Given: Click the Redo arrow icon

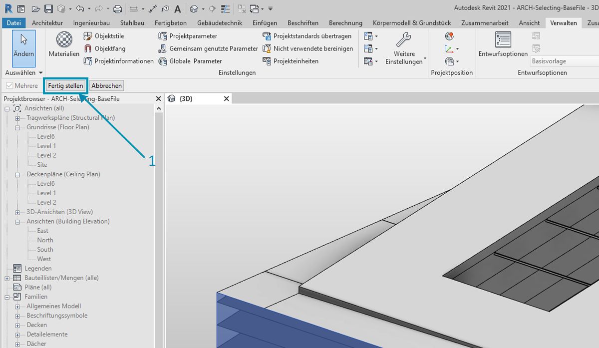Looking at the screenshot, I should coord(99,8).
